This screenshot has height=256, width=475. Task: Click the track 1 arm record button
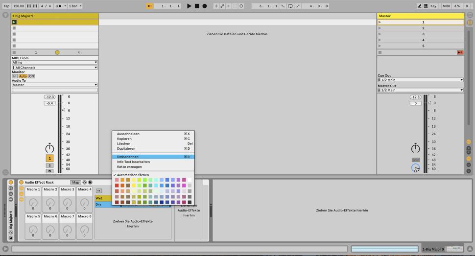tap(49, 171)
